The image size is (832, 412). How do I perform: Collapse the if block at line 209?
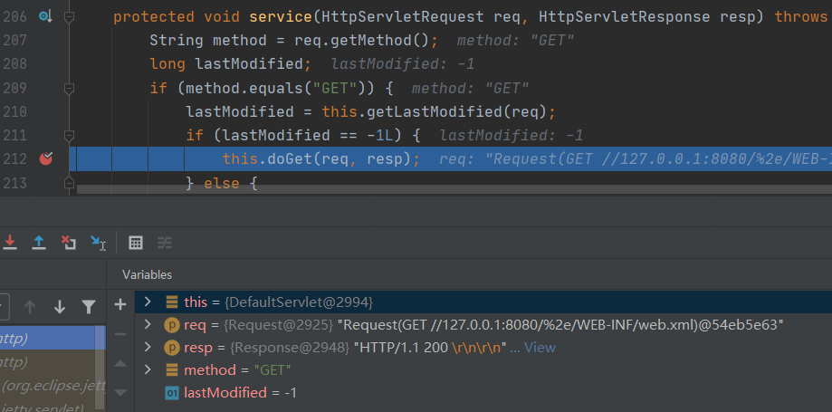click(x=69, y=89)
